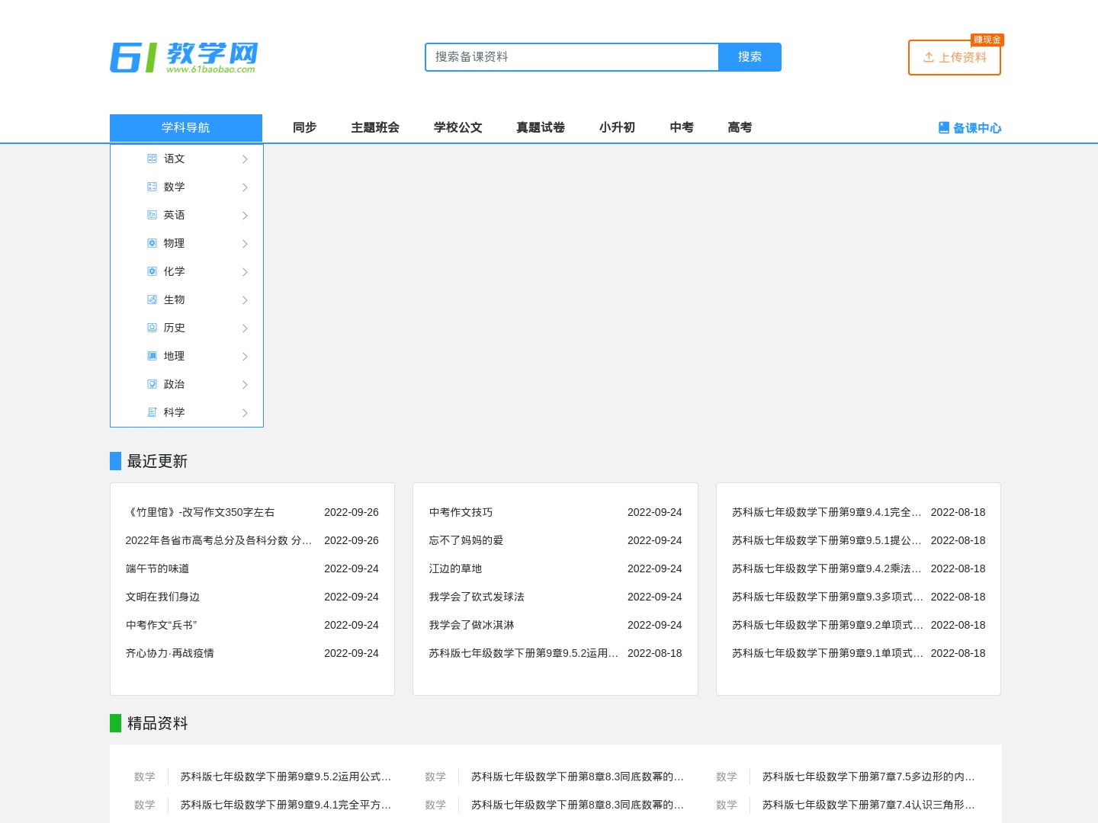Image resolution: width=1098 pixels, height=823 pixels.
Task: Click the 赚现金 orange badge
Action: pos(987,40)
